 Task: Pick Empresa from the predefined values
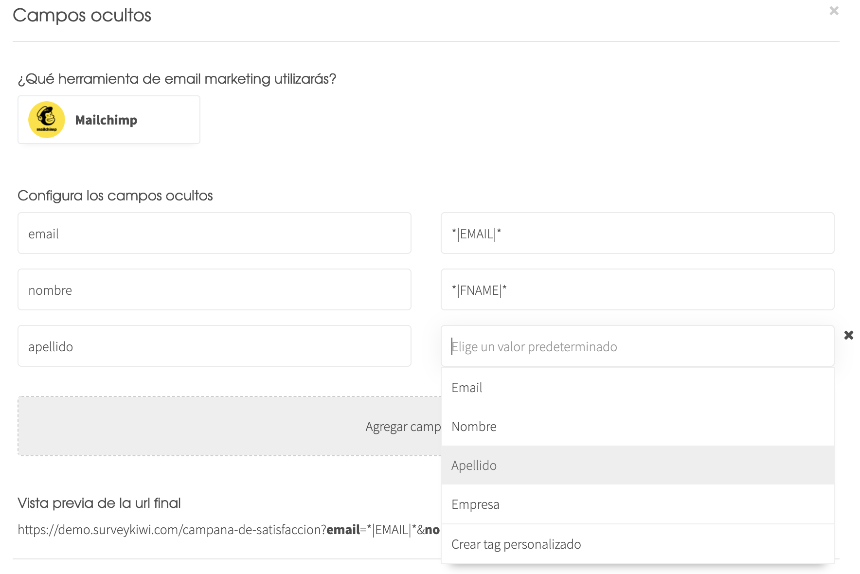[638, 504]
